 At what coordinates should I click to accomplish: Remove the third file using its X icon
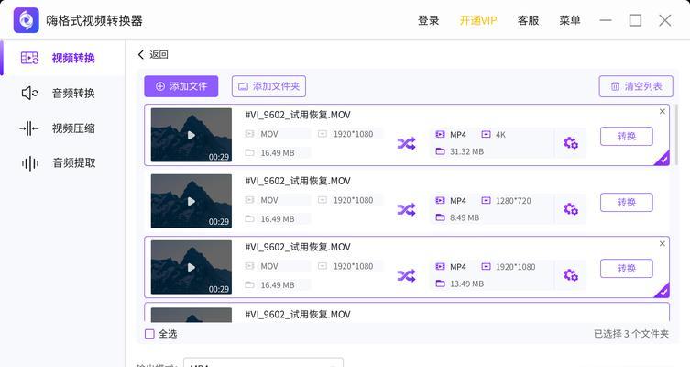663,244
